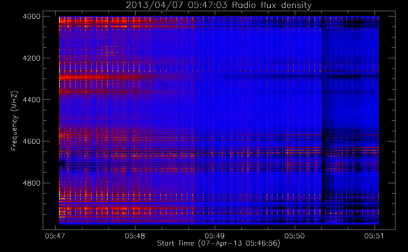Screen dimensions: 408x252
Task: Select the 4800 frequency axis label
Action: [32, 183]
